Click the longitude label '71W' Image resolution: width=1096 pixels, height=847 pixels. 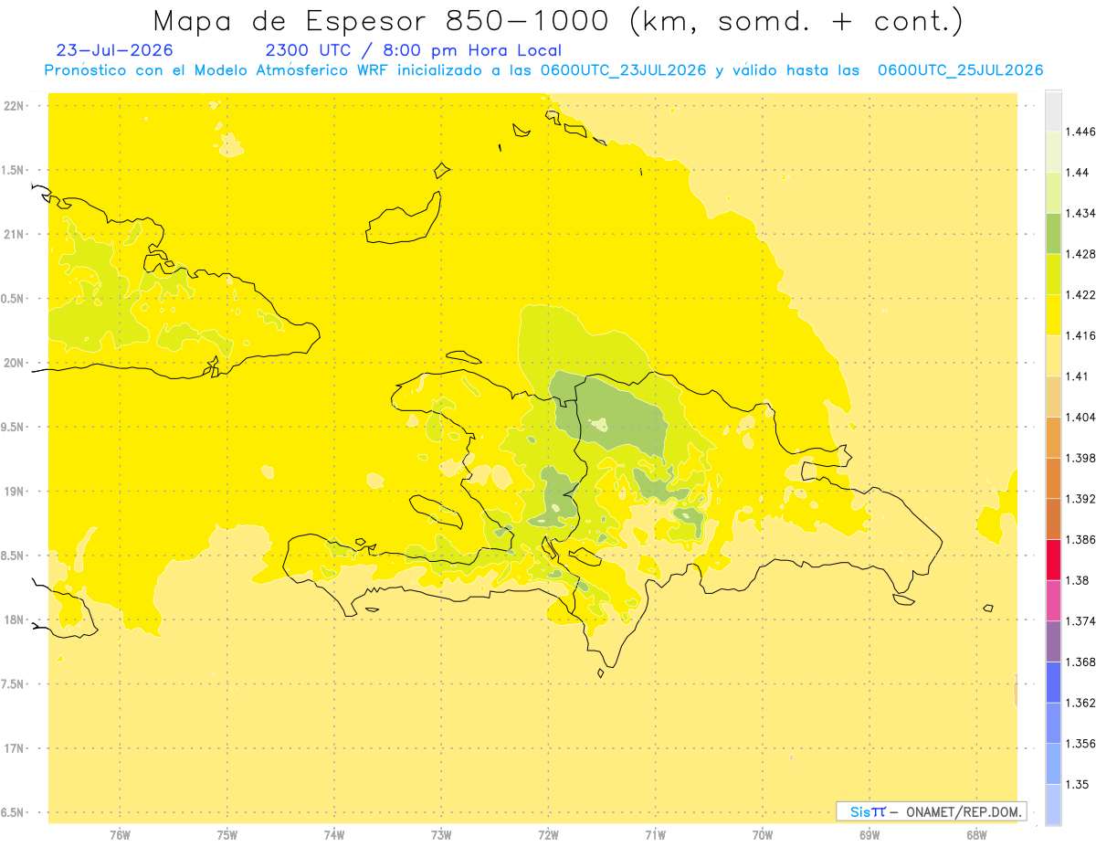click(655, 835)
